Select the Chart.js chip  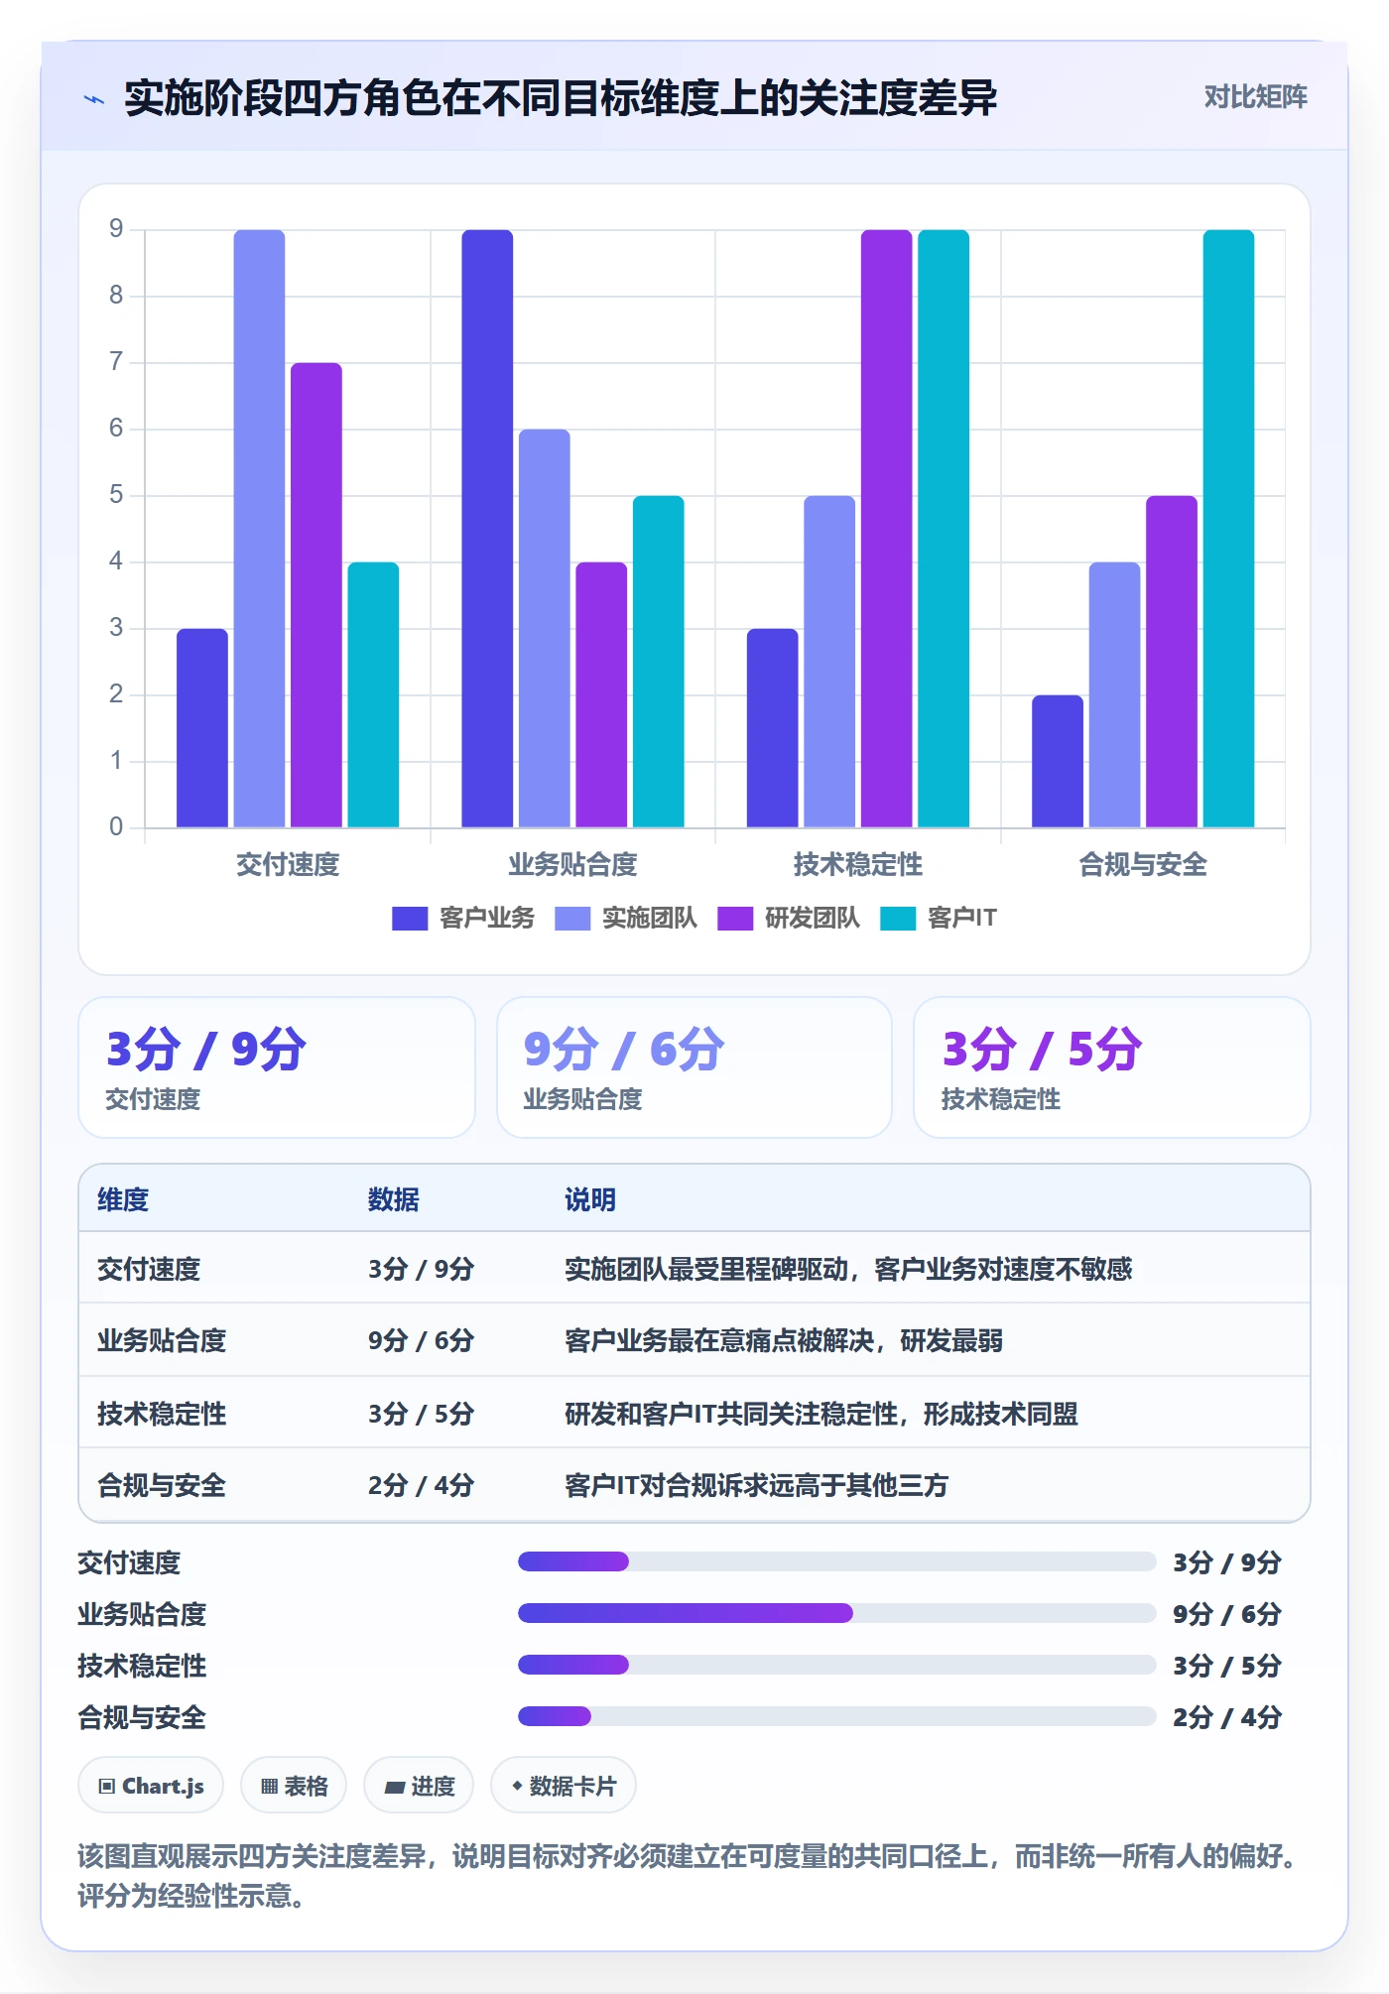coord(151,1786)
